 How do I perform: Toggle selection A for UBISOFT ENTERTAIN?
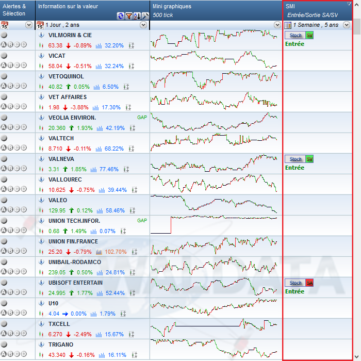(x=4, y=292)
